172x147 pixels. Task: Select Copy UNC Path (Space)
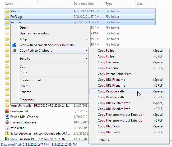point(129,126)
